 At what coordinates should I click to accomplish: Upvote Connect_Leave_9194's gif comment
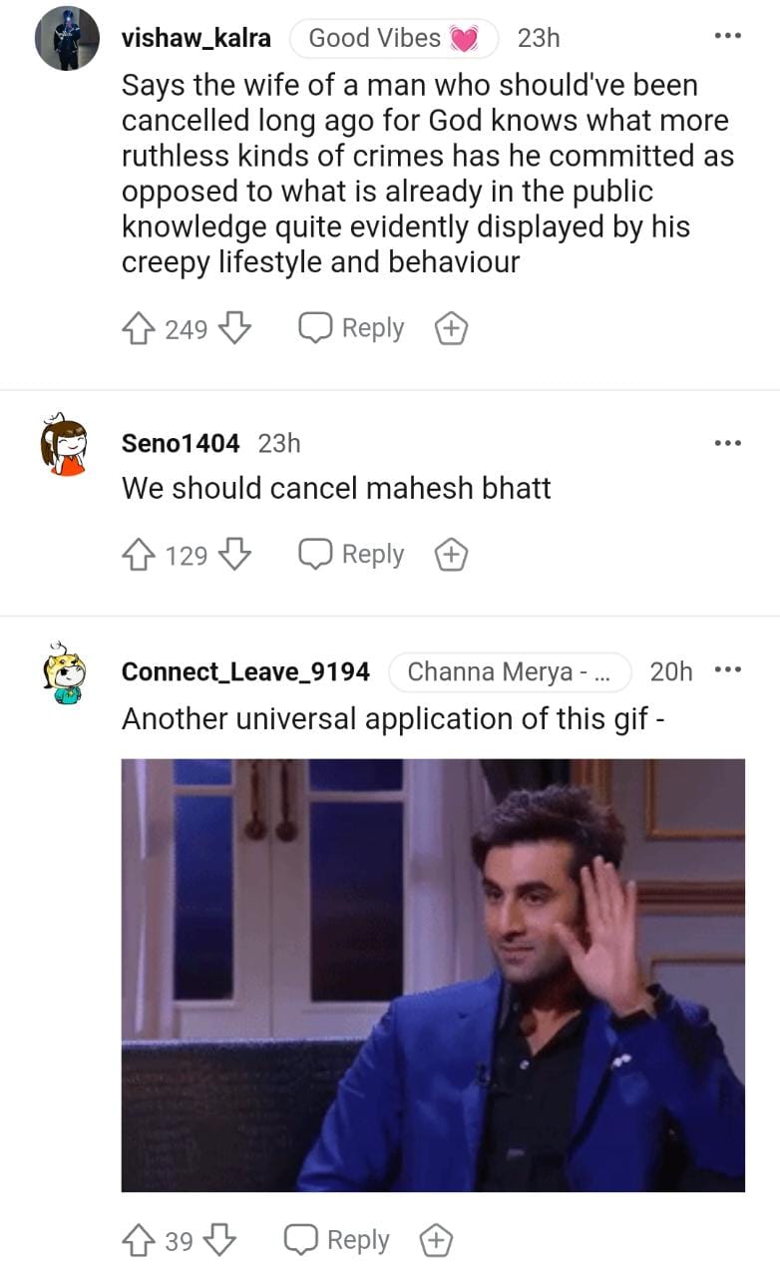tap(137, 1240)
